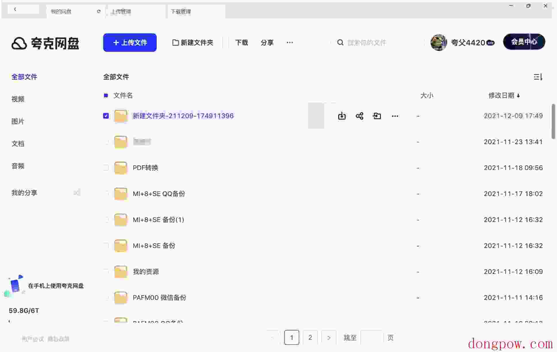Check the MI+8+SE 备份(1) checkbox
This screenshot has width=557, height=352.
point(106,220)
